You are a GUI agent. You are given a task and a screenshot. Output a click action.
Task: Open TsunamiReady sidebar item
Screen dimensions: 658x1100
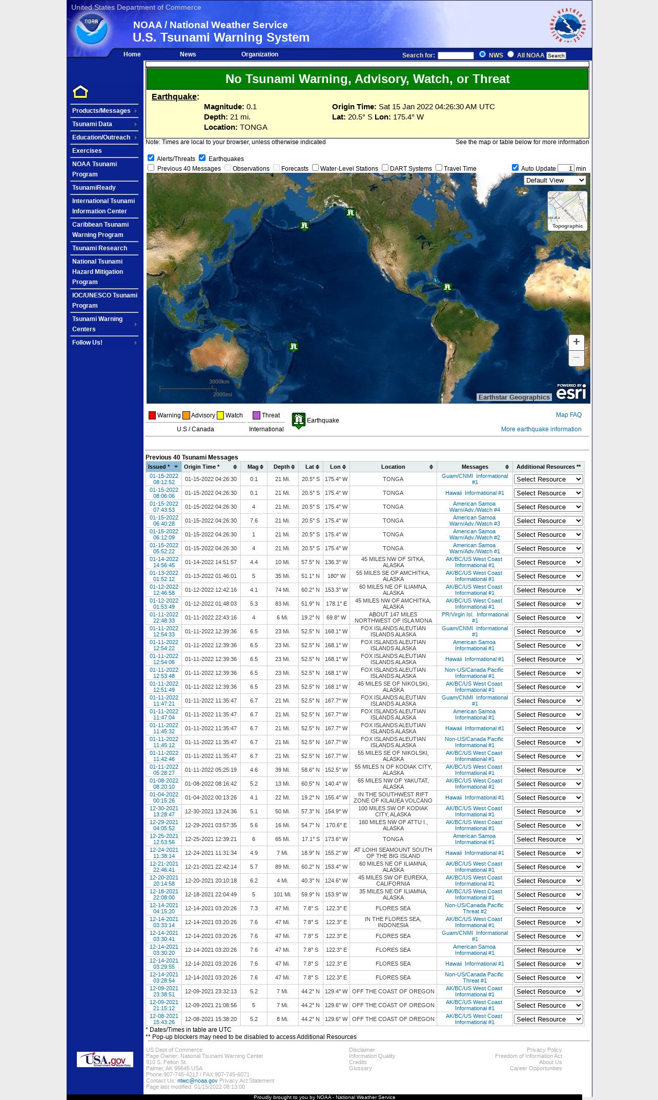point(94,188)
